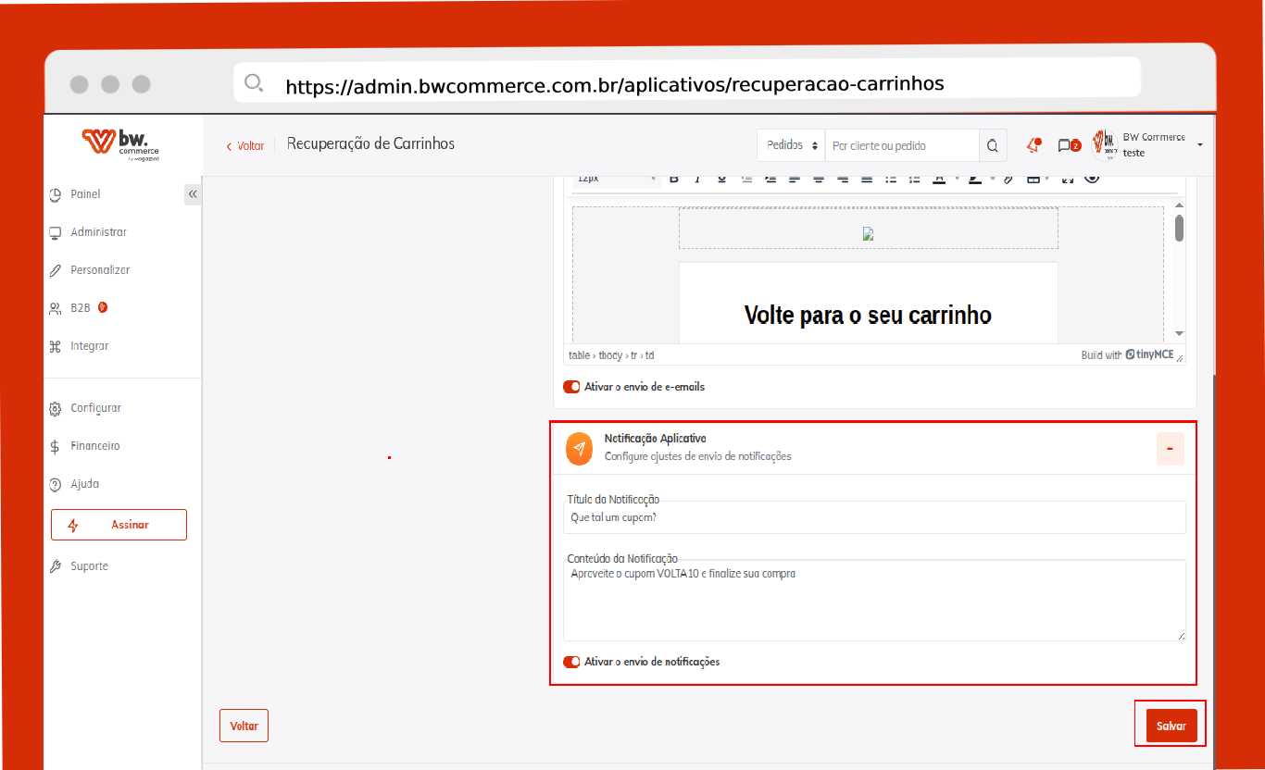
Task: Click the preview eye icon in editor toolbar
Action: click(1092, 178)
